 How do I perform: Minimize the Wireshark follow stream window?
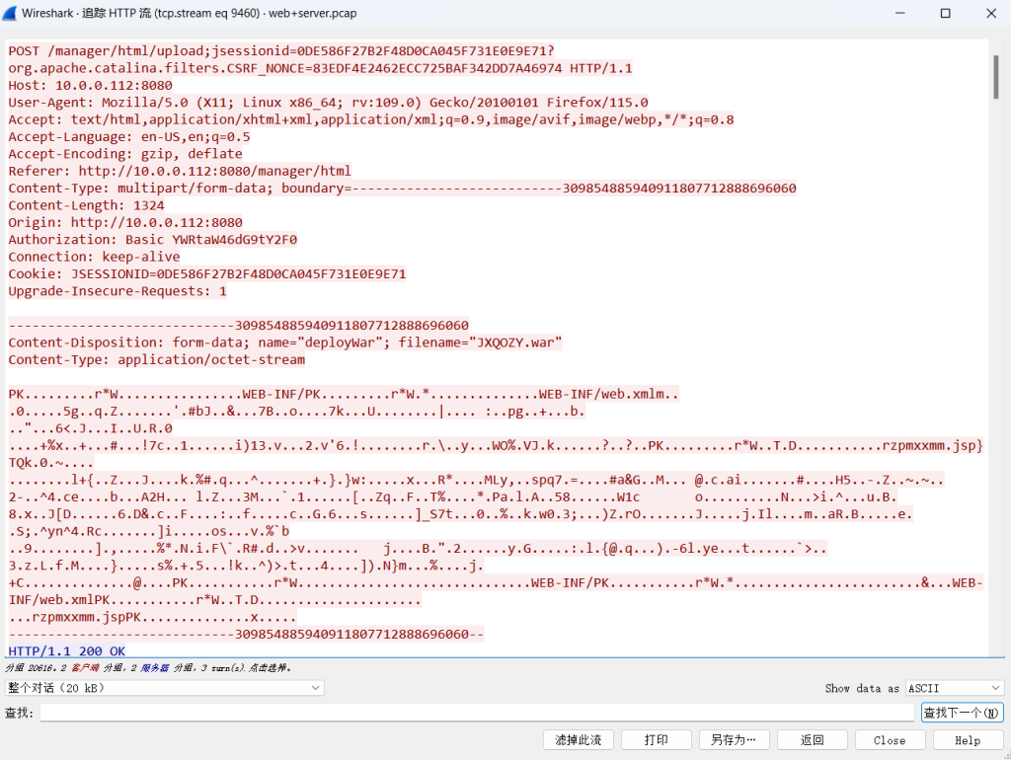coord(900,13)
